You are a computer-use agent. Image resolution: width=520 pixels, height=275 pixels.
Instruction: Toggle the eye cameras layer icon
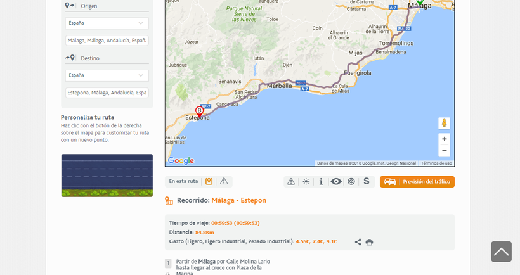336,182
